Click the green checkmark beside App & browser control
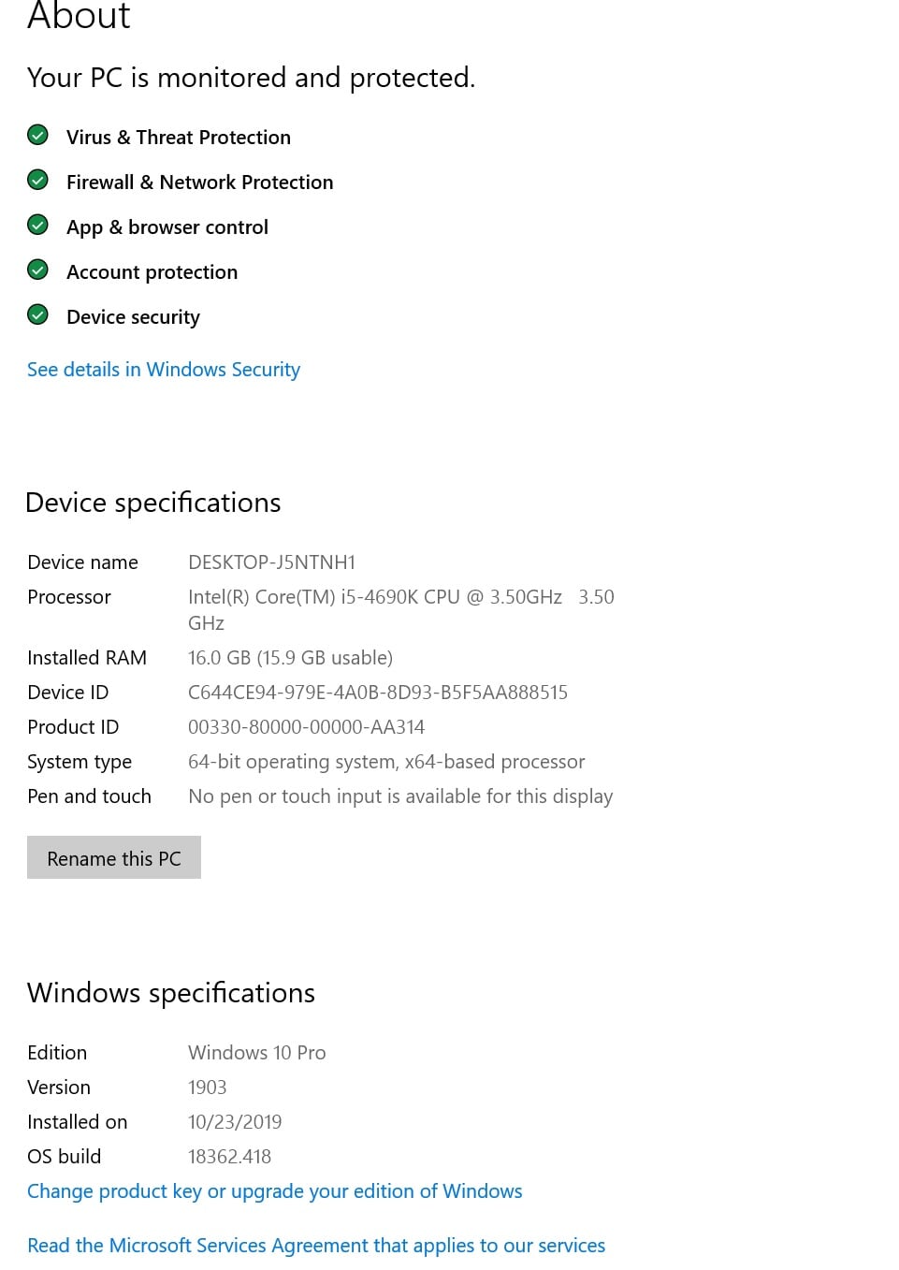The height and width of the screenshot is (1270, 899). [x=37, y=226]
